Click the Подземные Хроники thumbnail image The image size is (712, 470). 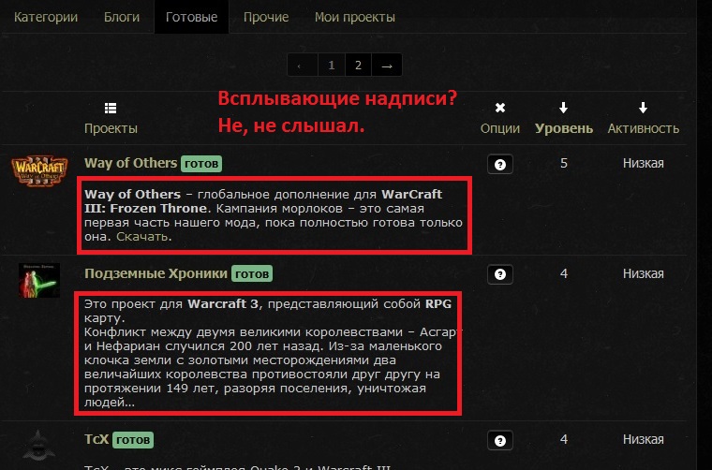pyautogui.click(x=39, y=280)
